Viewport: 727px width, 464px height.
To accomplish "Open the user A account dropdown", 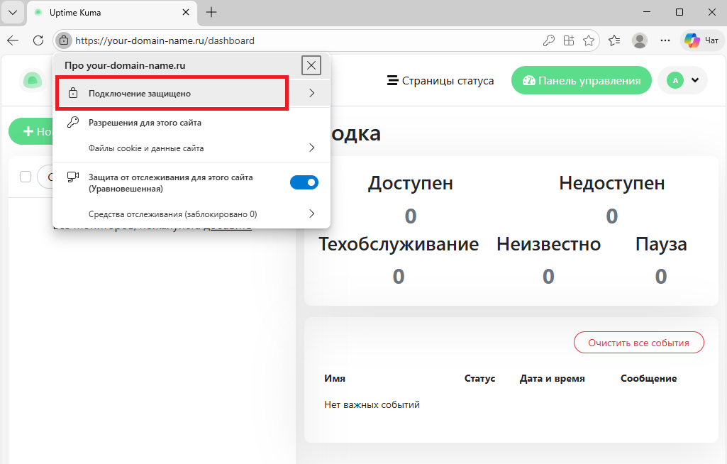I will click(682, 80).
